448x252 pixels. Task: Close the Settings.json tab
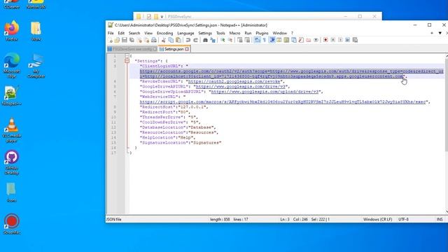[x=187, y=49]
